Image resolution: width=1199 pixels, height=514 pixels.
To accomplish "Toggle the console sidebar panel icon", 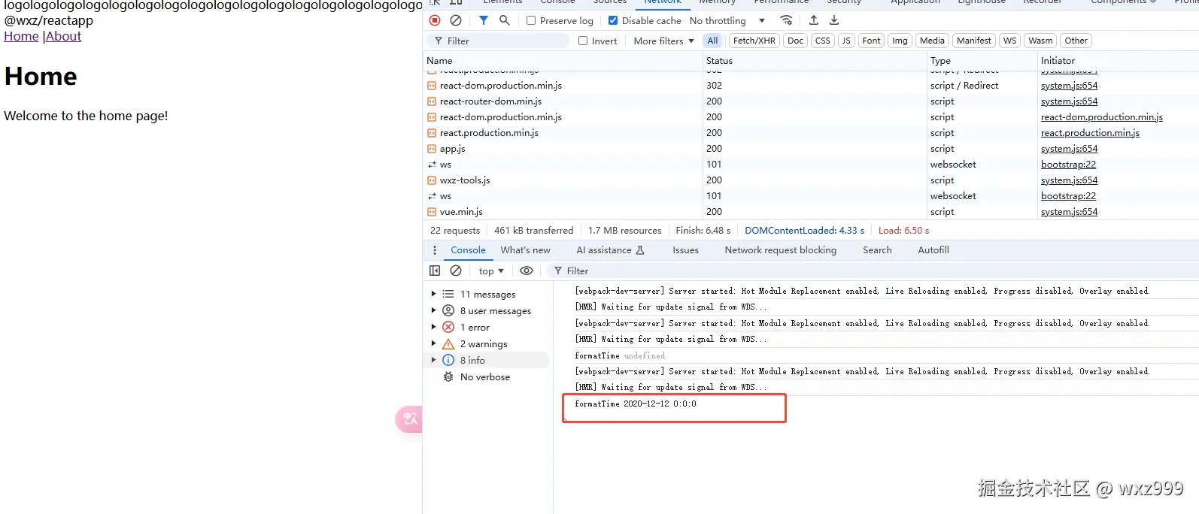I will pyautogui.click(x=435, y=271).
